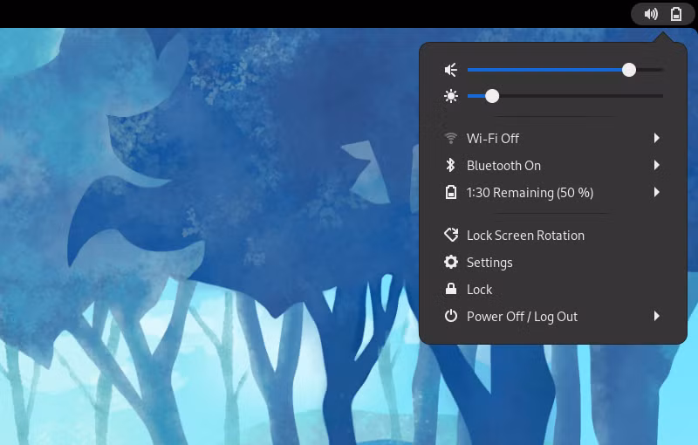
Task: Click the brightness slider handle
Action: [492, 96]
